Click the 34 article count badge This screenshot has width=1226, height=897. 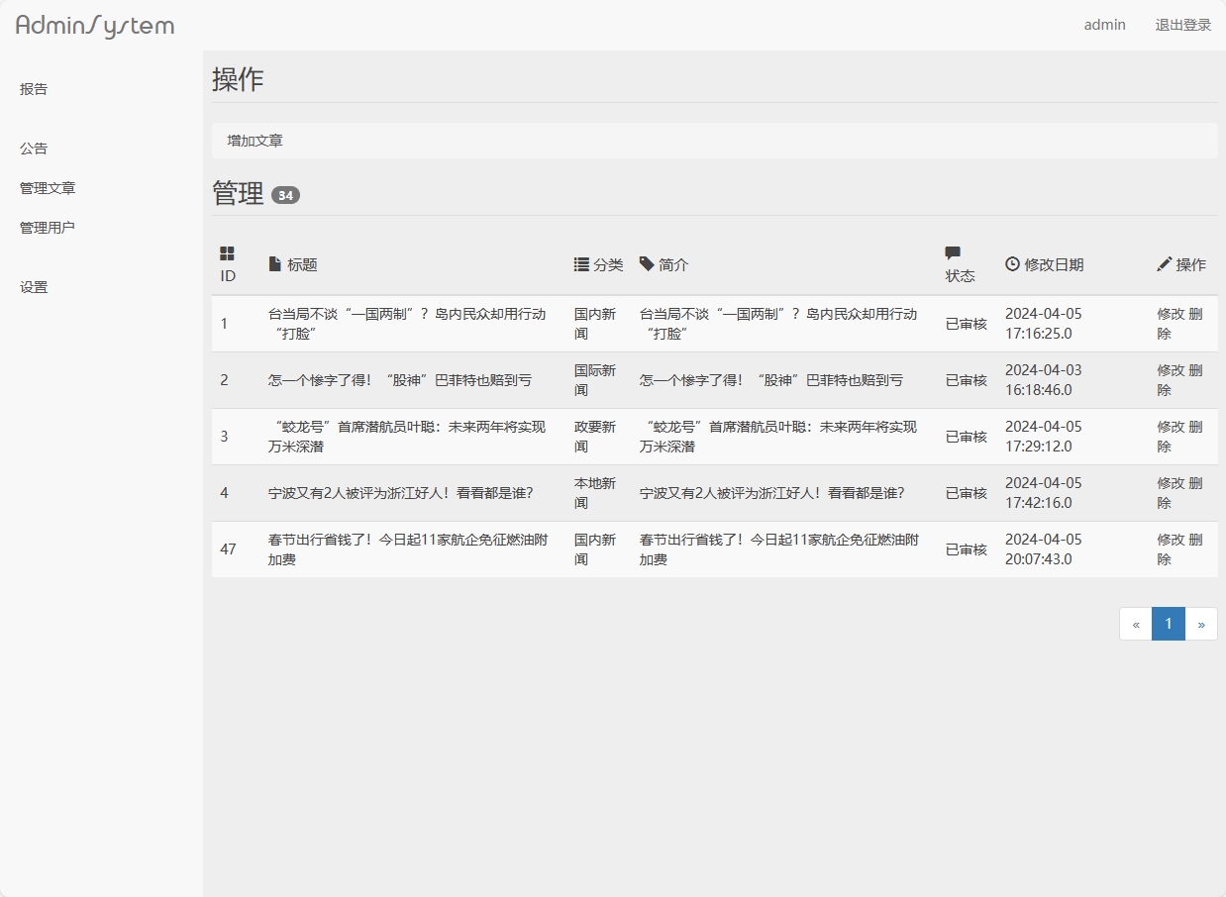[x=285, y=195]
